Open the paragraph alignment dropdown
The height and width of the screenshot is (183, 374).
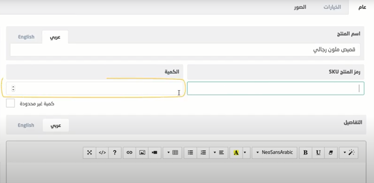tap(219, 152)
